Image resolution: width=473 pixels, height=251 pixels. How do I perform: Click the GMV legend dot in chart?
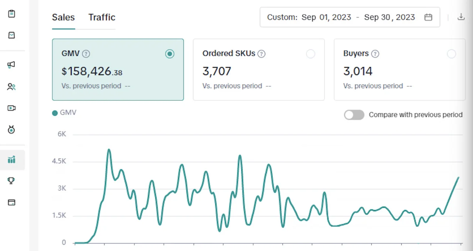click(x=55, y=113)
